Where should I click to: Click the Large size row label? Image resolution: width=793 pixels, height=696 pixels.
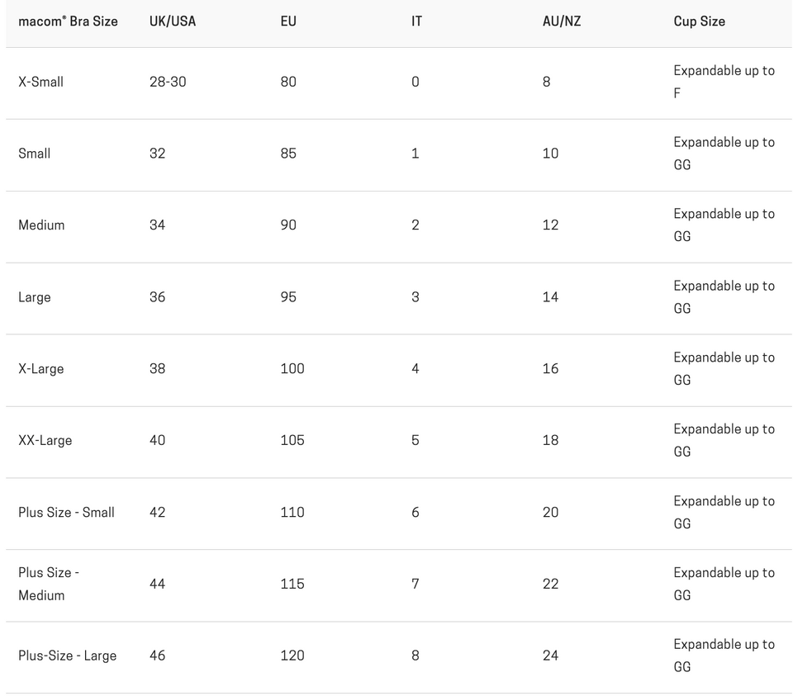coord(34,297)
